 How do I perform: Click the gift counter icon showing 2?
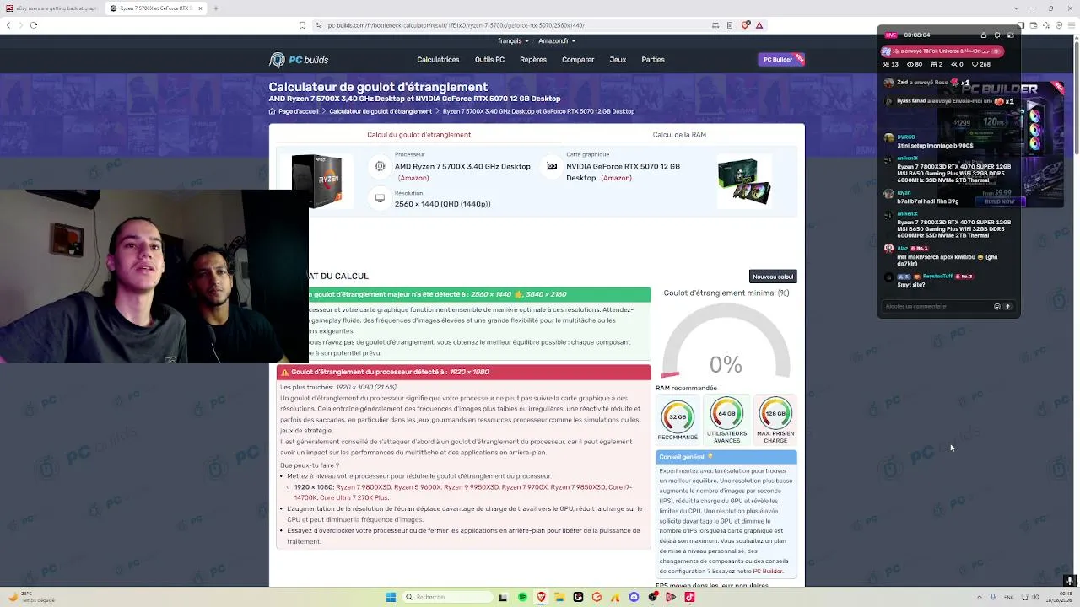[x=936, y=65]
